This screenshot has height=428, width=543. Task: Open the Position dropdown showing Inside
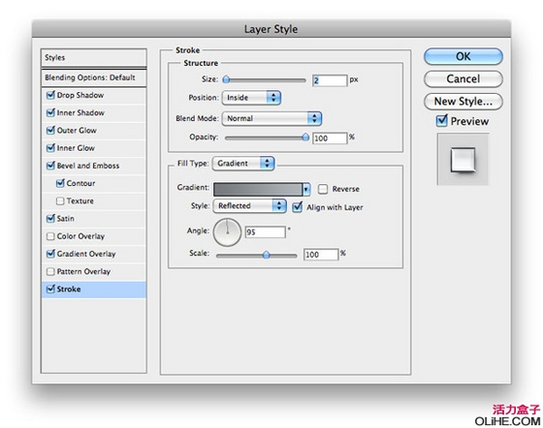(251, 98)
